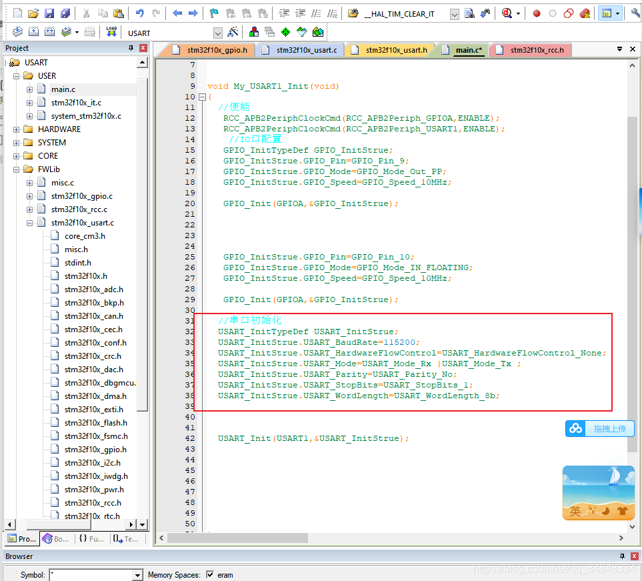Indent selected lines icon

point(284,13)
